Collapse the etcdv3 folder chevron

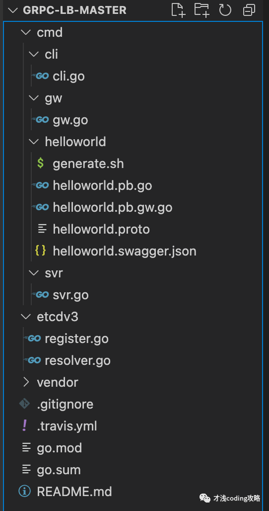point(25,317)
